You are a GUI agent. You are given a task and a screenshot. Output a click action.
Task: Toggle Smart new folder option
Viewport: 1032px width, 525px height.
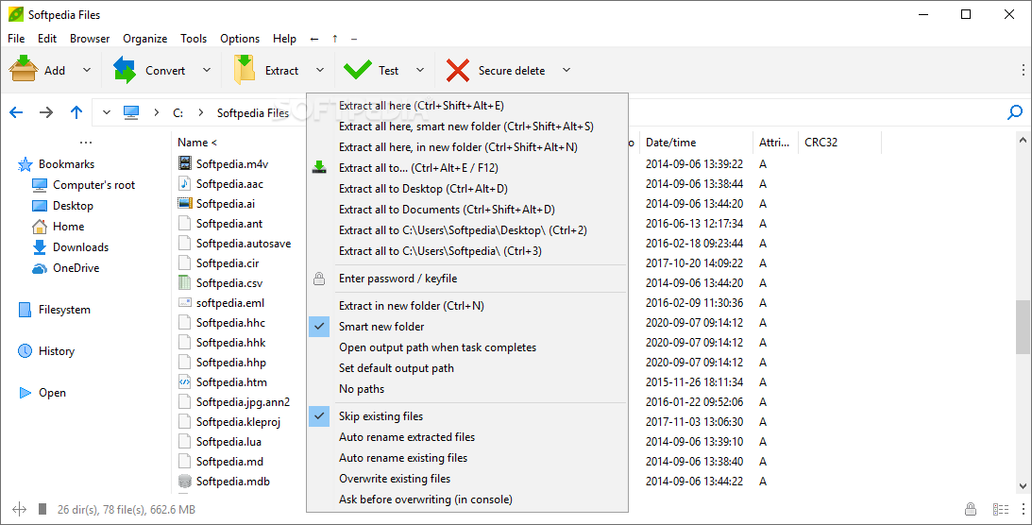(x=467, y=327)
